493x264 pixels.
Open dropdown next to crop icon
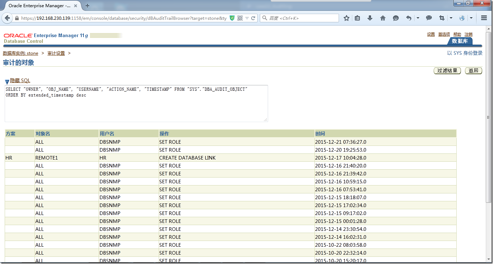click(451, 18)
